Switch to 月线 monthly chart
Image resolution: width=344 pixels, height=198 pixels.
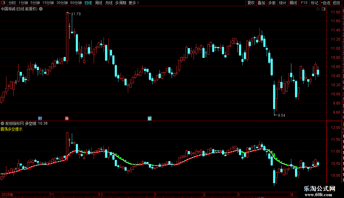(109, 3)
